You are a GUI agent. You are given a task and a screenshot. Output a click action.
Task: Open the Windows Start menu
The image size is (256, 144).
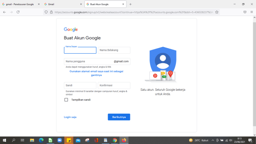point(4,140)
